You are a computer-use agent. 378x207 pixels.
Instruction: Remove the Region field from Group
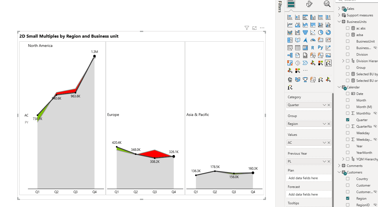(329, 124)
